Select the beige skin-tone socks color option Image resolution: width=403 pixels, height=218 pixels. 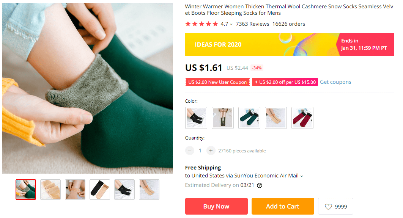click(x=276, y=118)
